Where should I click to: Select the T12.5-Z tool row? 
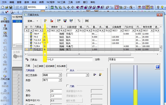[x=92, y=40]
